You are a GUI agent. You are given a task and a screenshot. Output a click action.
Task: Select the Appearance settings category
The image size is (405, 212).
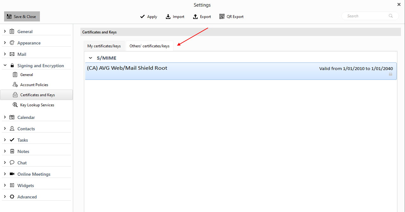tap(29, 43)
